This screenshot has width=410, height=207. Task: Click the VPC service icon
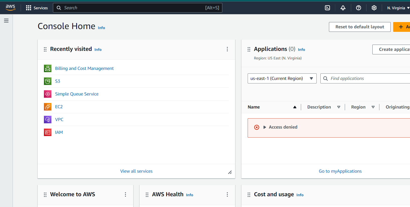click(x=48, y=120)
